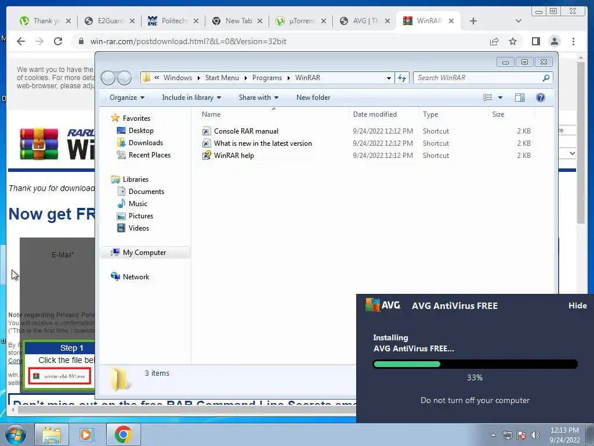Screen dimensions: 594x446
Task: Open Videos library
Action: pyautogui.click(x=133, y=228)
